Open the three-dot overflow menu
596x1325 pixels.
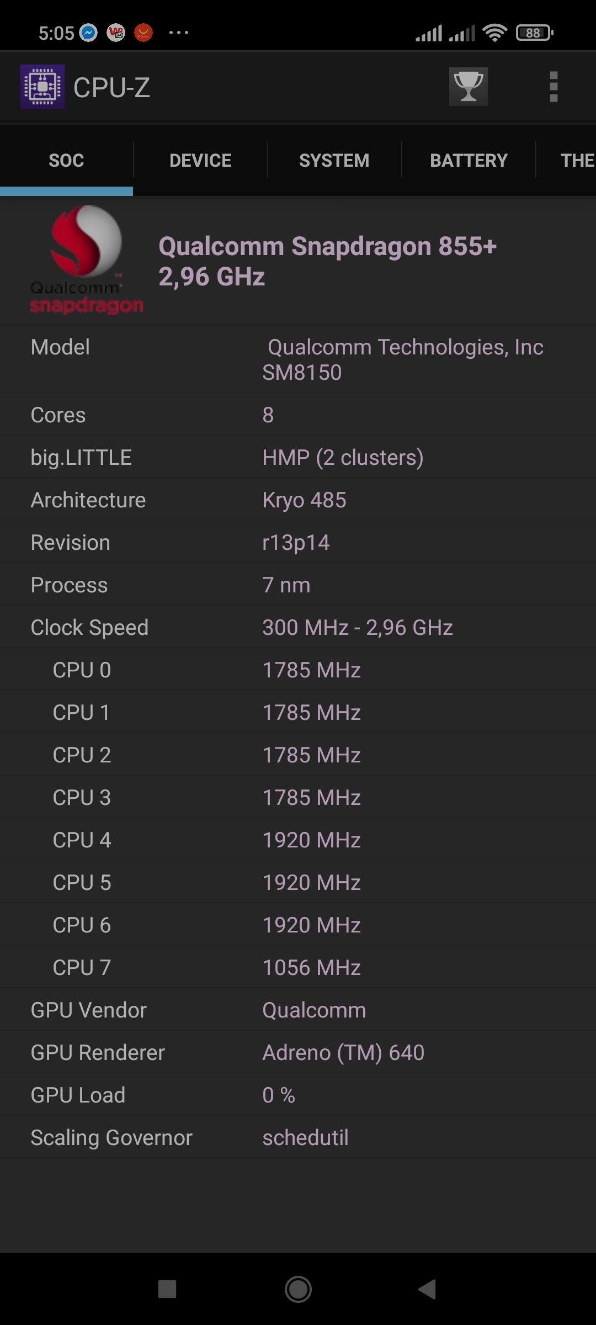(x=554, y=87)
